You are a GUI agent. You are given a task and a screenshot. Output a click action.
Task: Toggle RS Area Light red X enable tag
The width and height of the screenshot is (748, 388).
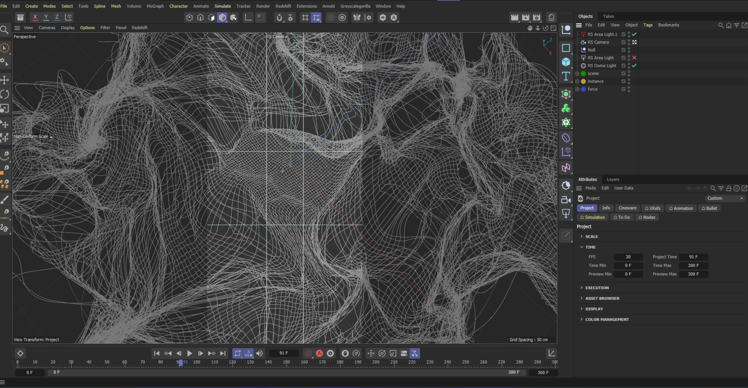coord(634,58)
